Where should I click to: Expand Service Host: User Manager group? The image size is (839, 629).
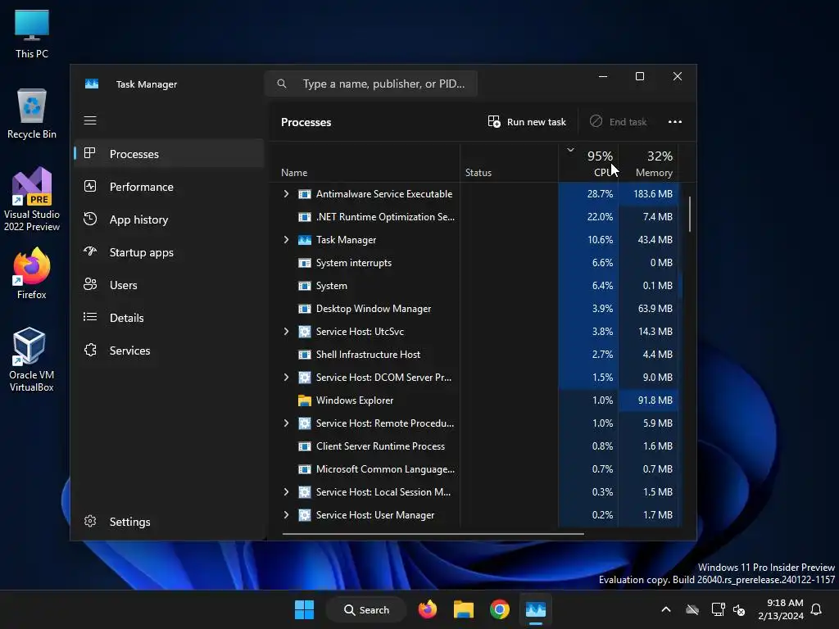point(286,515)
